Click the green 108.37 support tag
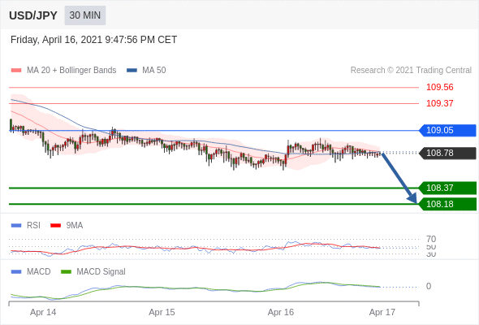Image resolution: width=479 pixels, height=325 pixels. (x=447, y=188)
